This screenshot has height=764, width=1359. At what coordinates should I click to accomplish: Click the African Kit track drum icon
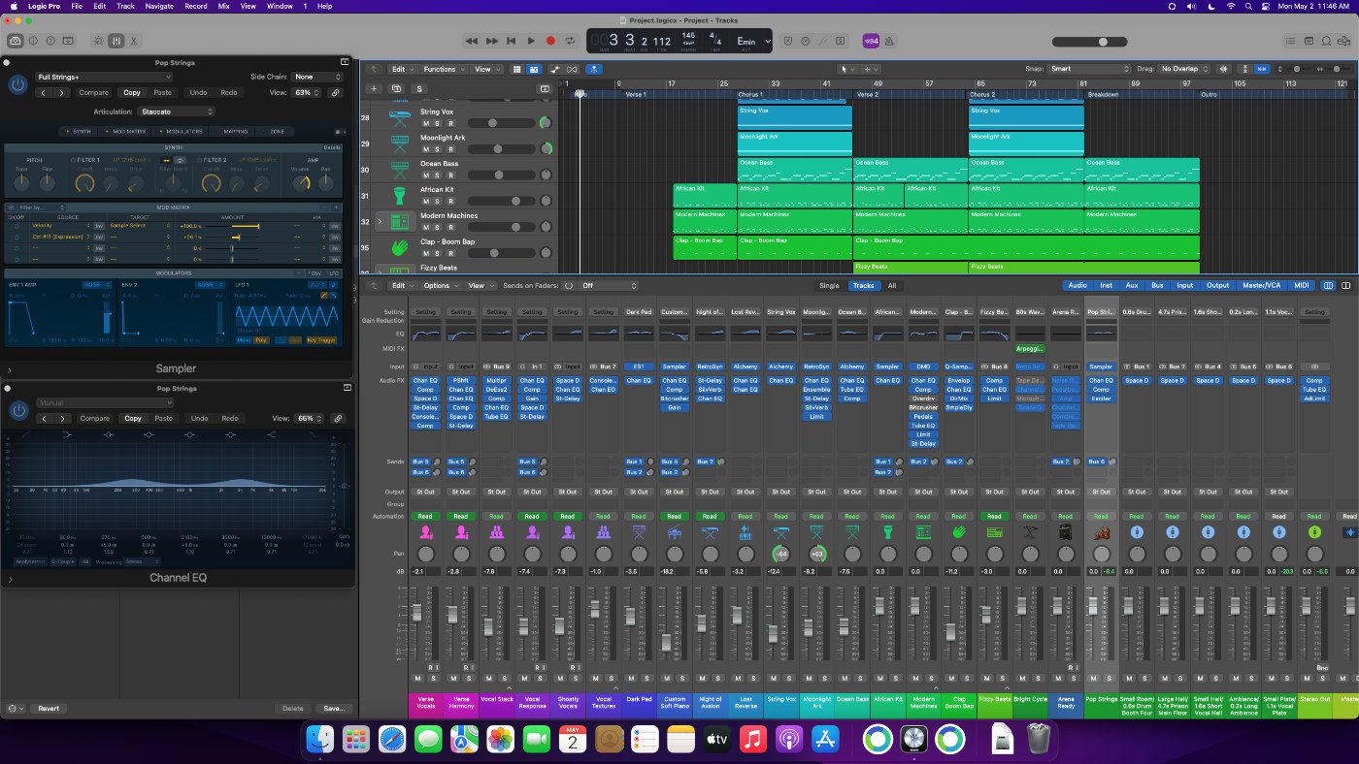point(399,196)
